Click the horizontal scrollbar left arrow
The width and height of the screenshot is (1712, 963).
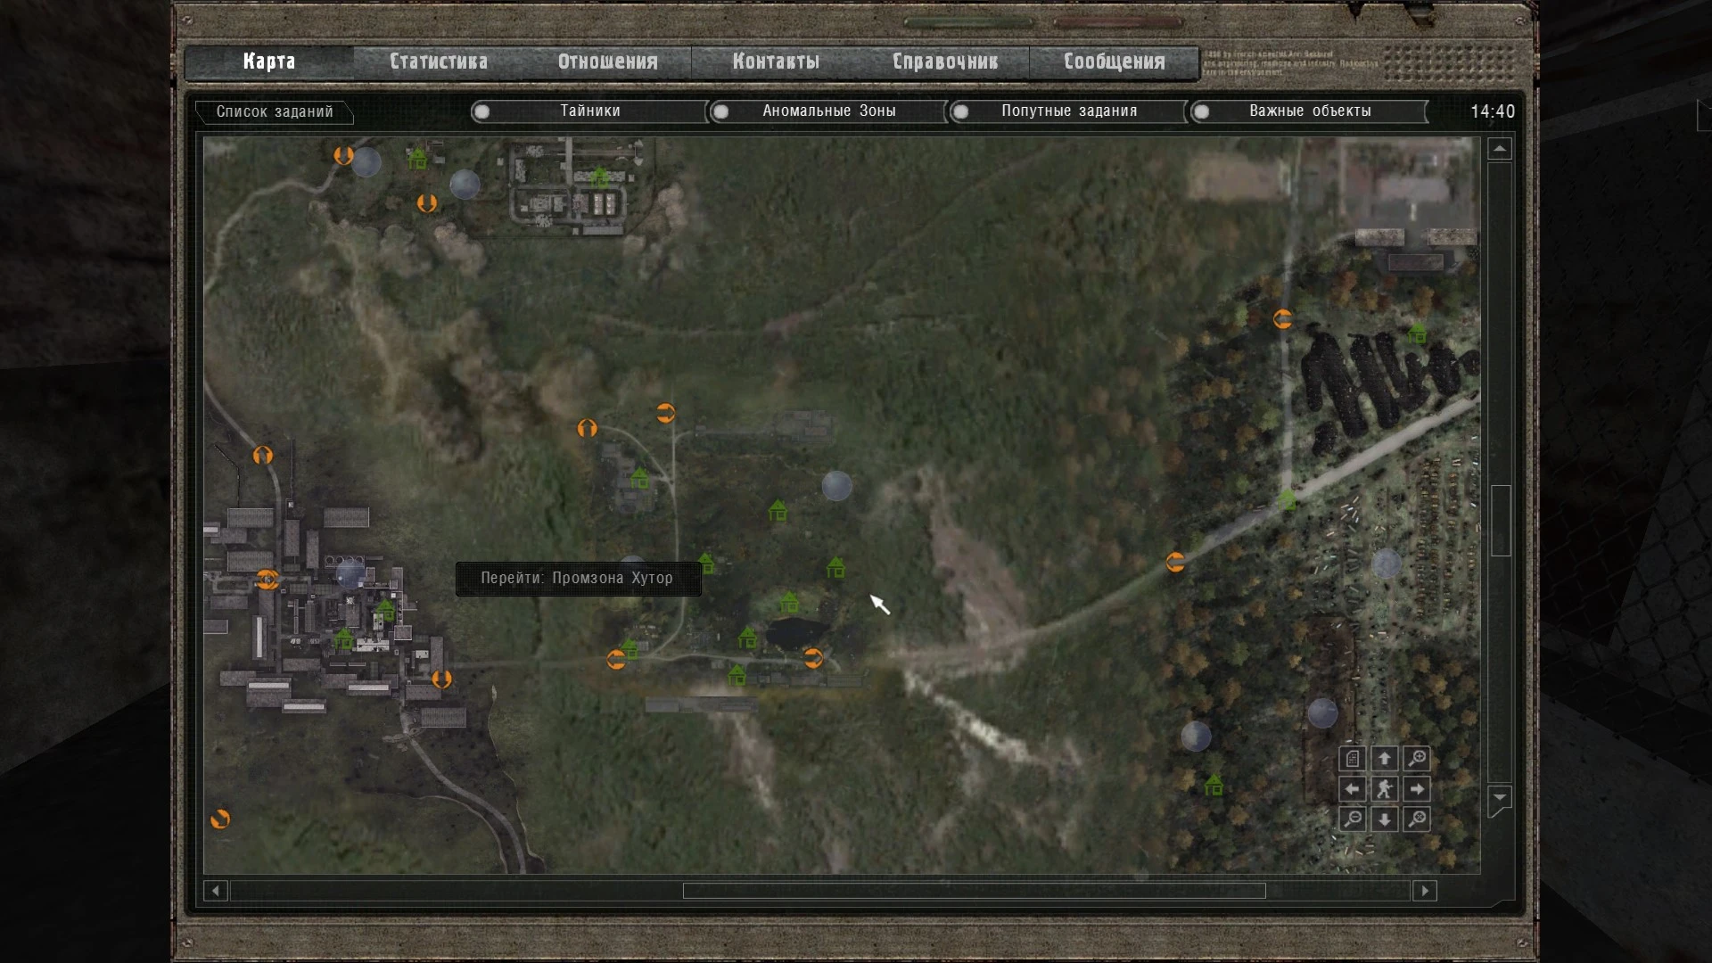(x=216, y=891)
